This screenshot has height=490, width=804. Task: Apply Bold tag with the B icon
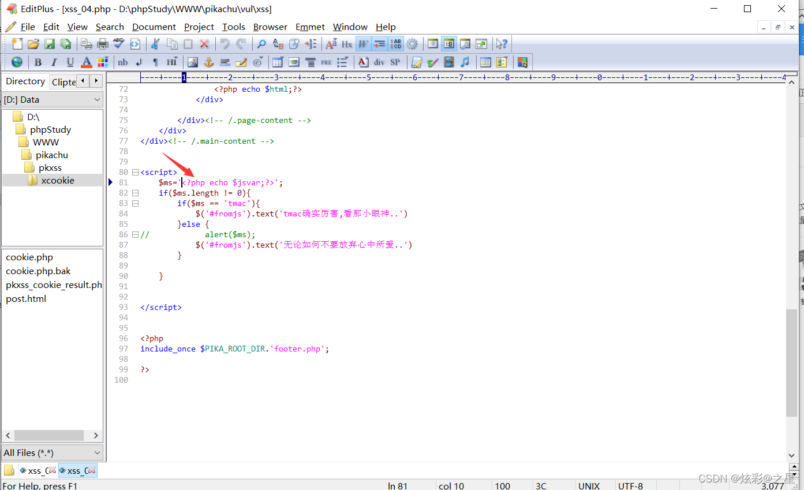38,62
